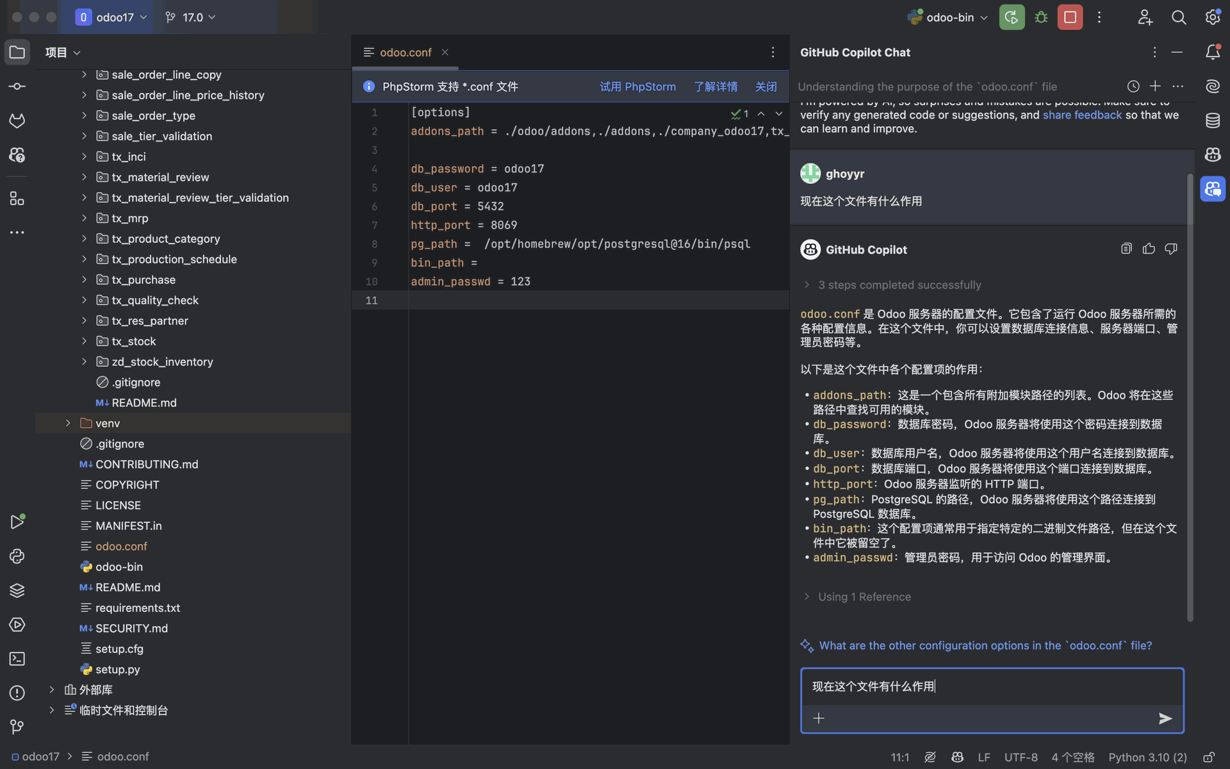Toggle Copilot status icon in status bar
Image resolution: width=1230 pixels, height=769 pixels.
[x=958, y=757]
